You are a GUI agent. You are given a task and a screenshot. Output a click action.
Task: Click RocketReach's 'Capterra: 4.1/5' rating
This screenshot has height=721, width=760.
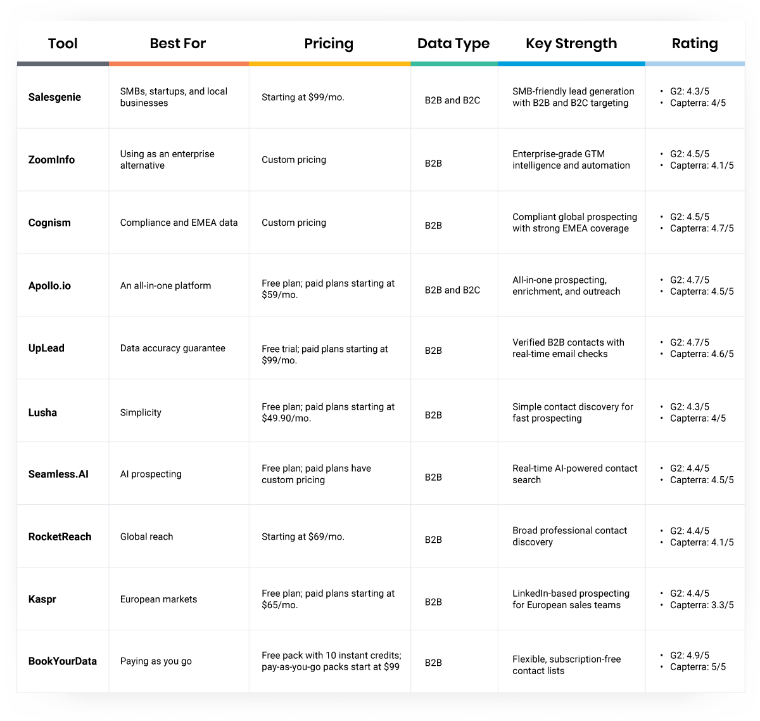coord(702,542)
